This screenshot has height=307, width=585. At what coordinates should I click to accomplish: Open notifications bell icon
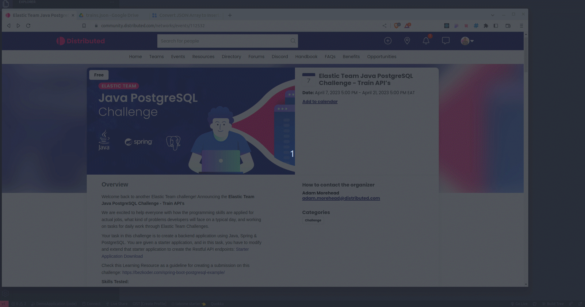tap(426, 41)
